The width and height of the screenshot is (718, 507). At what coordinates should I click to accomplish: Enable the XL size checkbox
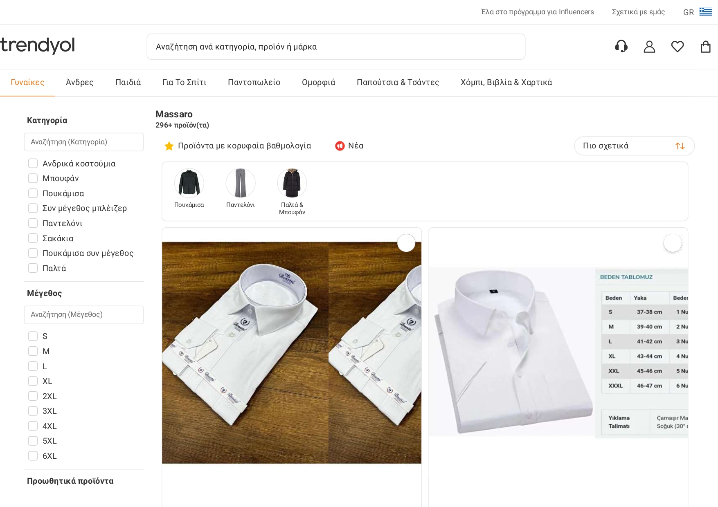[33, 381]
